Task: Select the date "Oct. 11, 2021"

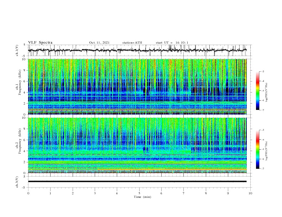Action: tap(99, 43)
